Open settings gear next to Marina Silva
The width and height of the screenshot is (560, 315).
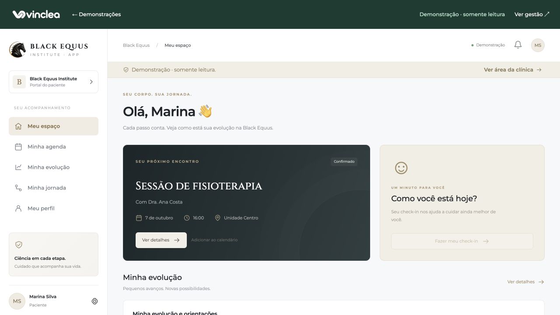[94, 301]
